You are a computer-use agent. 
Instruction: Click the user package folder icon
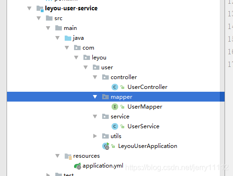[96, 67]
